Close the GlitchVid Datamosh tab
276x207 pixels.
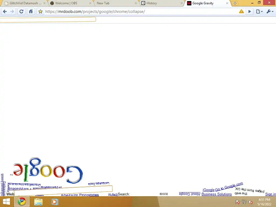pos(44,3)
